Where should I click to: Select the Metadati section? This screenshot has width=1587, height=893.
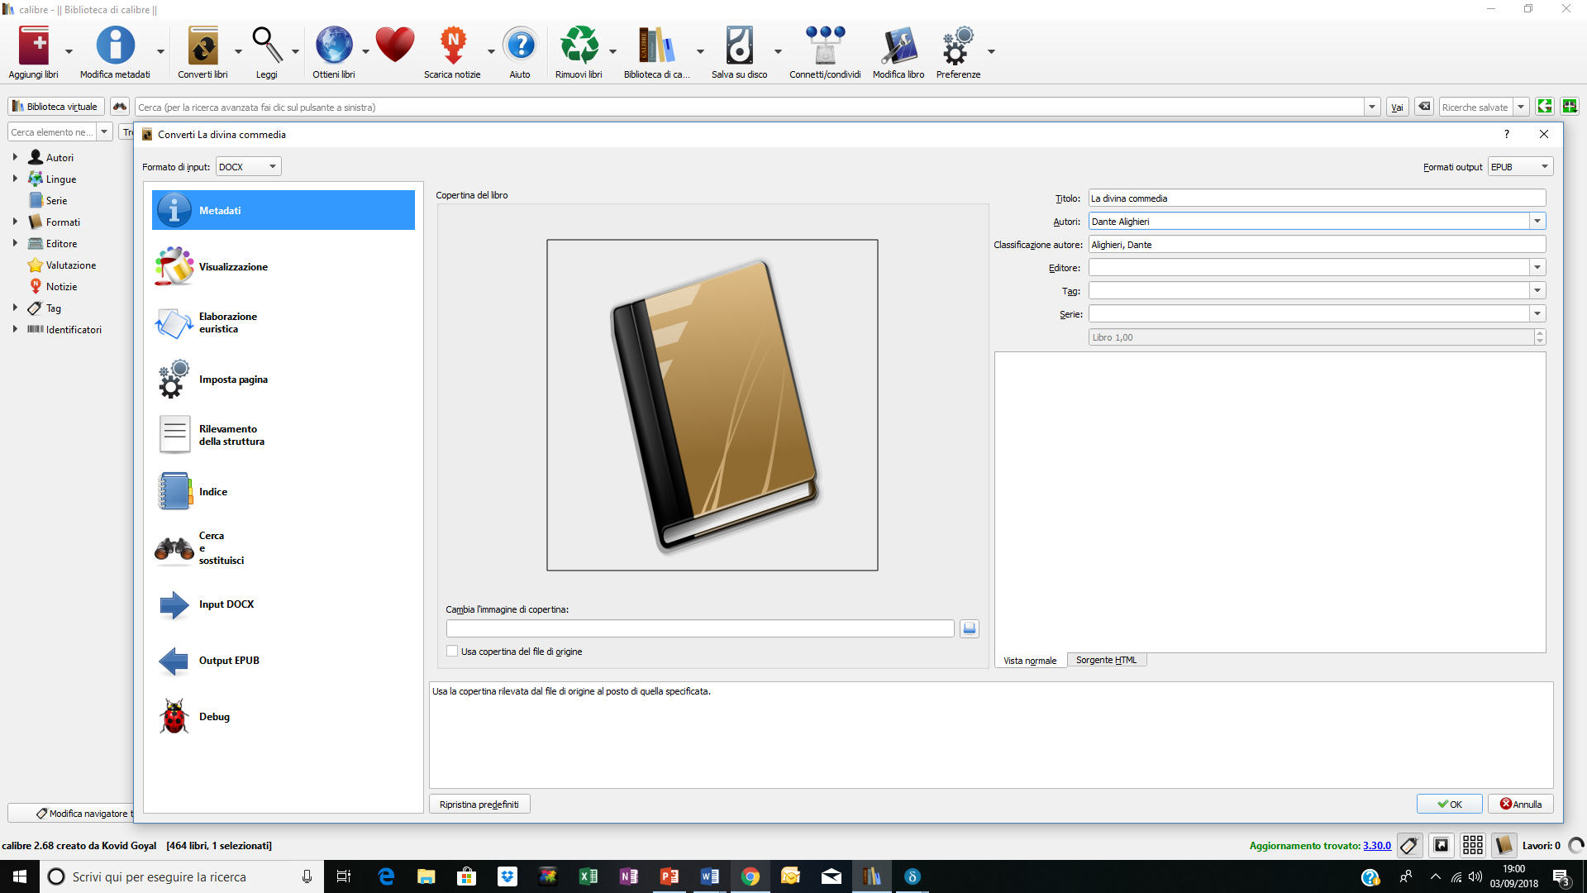pyautogui.click(x=284, y=211)
